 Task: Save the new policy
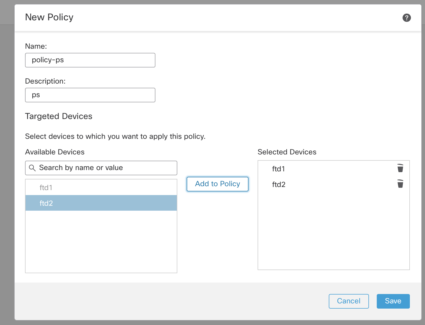pos(393,301)
